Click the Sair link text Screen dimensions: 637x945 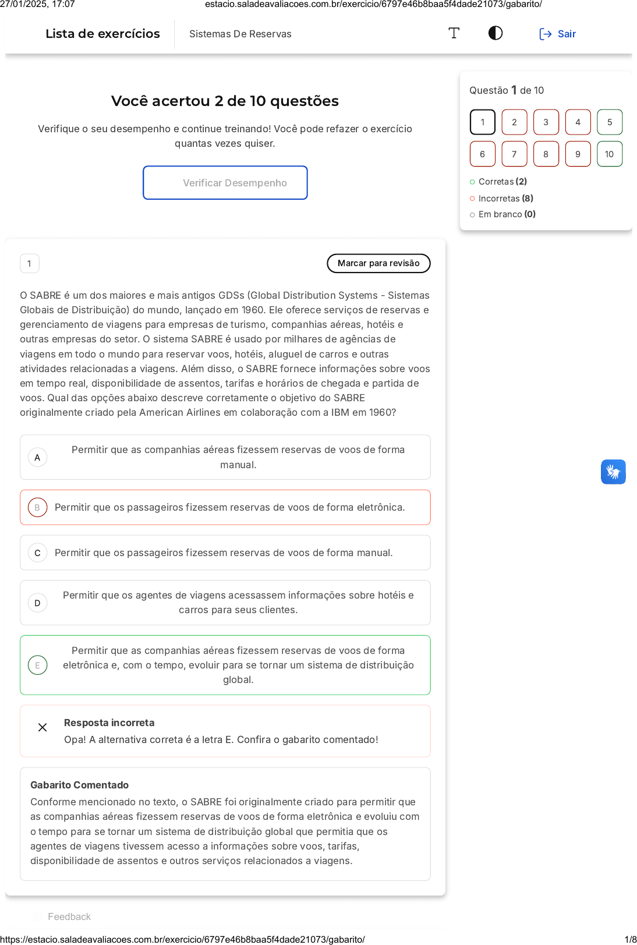567,34
